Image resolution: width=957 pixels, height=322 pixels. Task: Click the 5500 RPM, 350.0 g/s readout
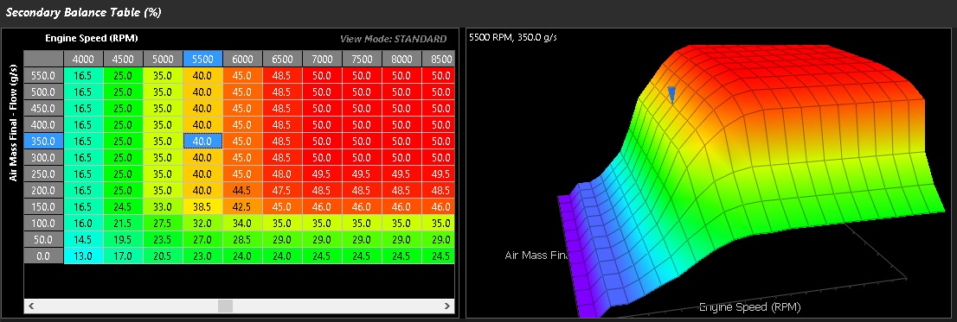(x=513, y=38)
